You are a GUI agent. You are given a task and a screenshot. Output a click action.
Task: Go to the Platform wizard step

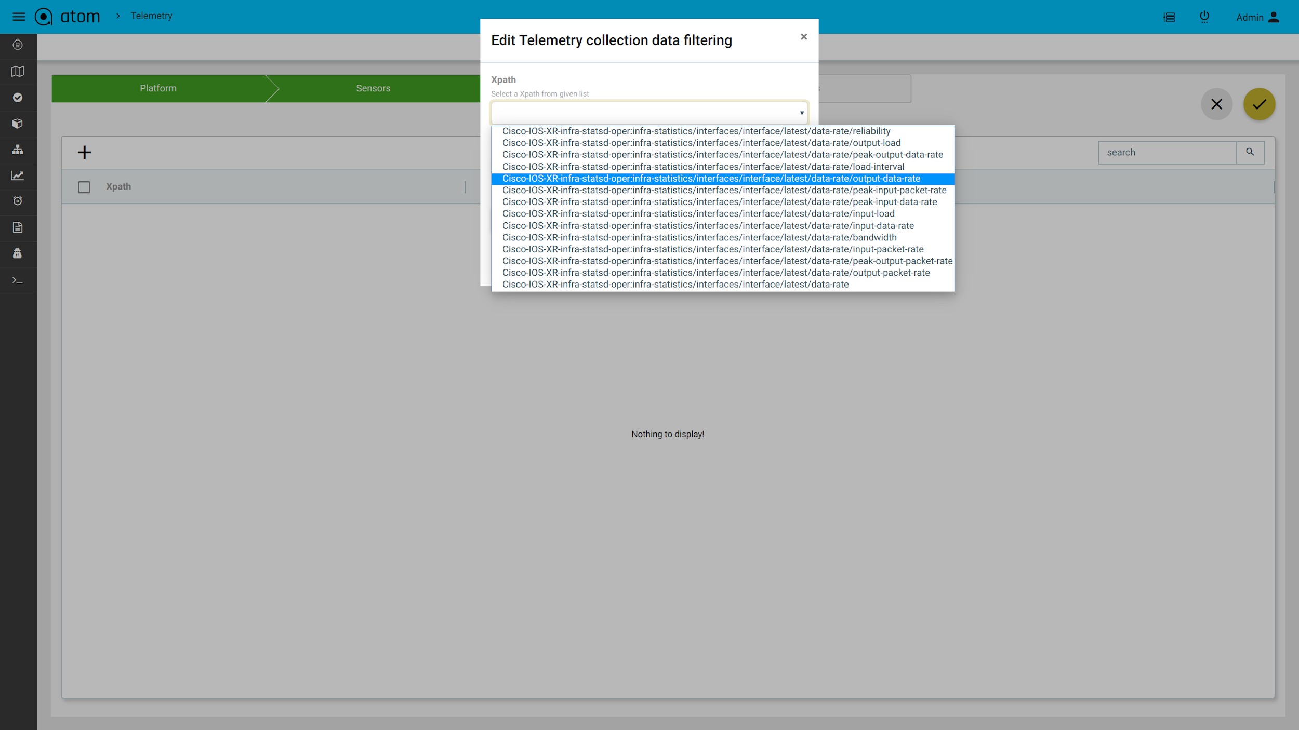158,88
